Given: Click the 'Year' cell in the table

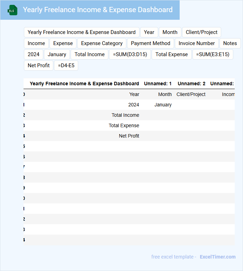Looking at the screenshot, I should (134, 94).
